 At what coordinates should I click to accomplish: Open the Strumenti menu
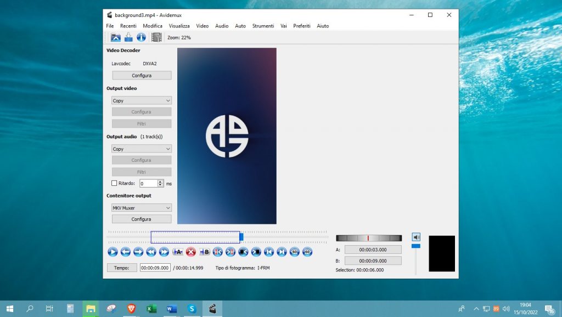(x=263, y=26)
